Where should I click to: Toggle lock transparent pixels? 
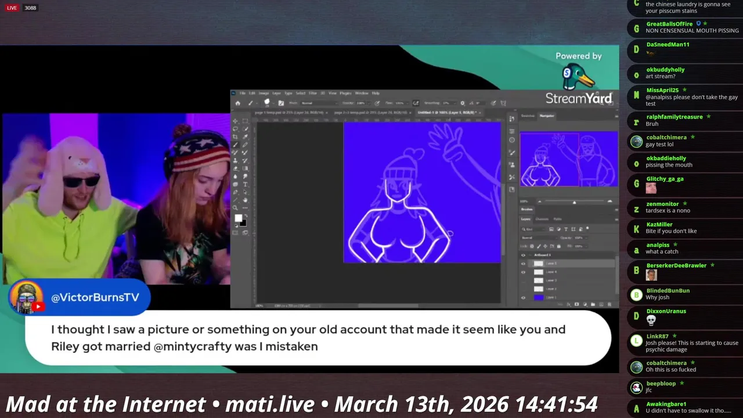(x=532, y=246)
